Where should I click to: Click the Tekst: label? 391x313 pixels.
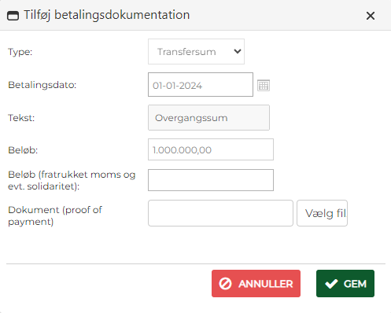[x=21, y=118]
